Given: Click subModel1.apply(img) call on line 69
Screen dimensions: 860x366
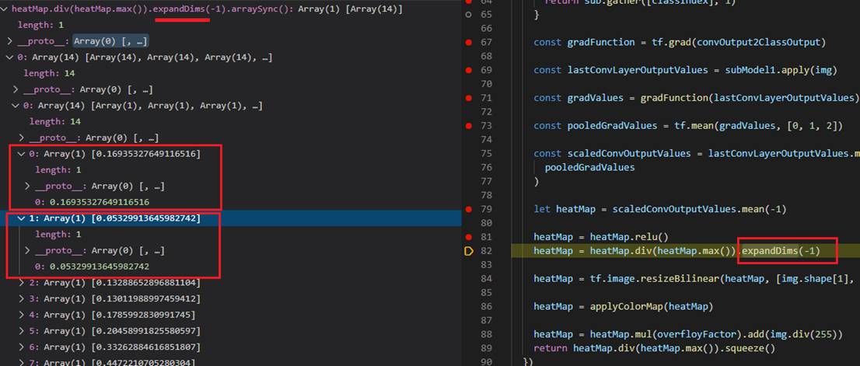Looking at the screenshot, I should tap(779, 70).
